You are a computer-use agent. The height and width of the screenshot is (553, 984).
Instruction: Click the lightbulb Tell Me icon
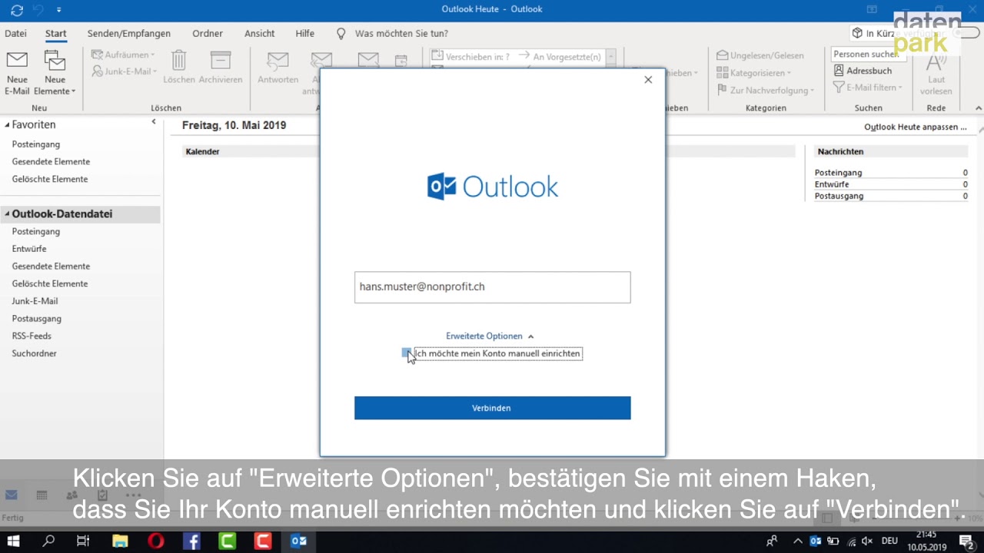pyautogui.click(x=341, y=34)
